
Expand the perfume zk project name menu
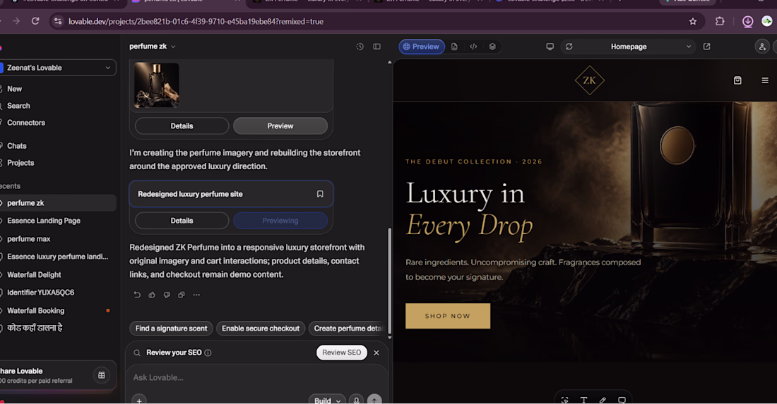(x=152, y=47)
